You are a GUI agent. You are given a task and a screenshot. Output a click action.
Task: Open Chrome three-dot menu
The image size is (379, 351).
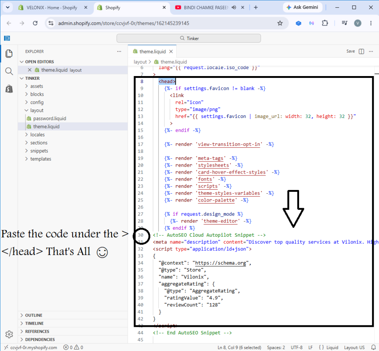(x=371, y=23)
